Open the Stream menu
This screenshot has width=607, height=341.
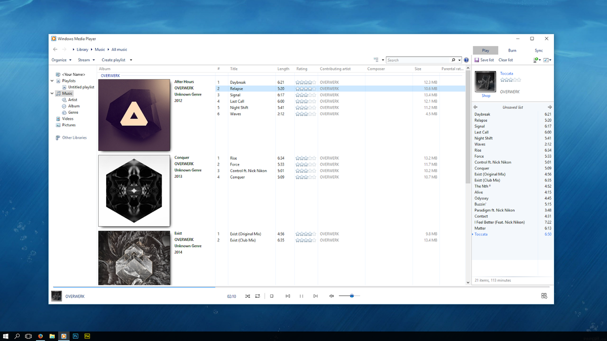coord(84,60)
